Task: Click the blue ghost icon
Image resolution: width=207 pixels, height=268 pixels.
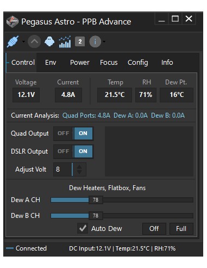Action: tap(49, 41)
